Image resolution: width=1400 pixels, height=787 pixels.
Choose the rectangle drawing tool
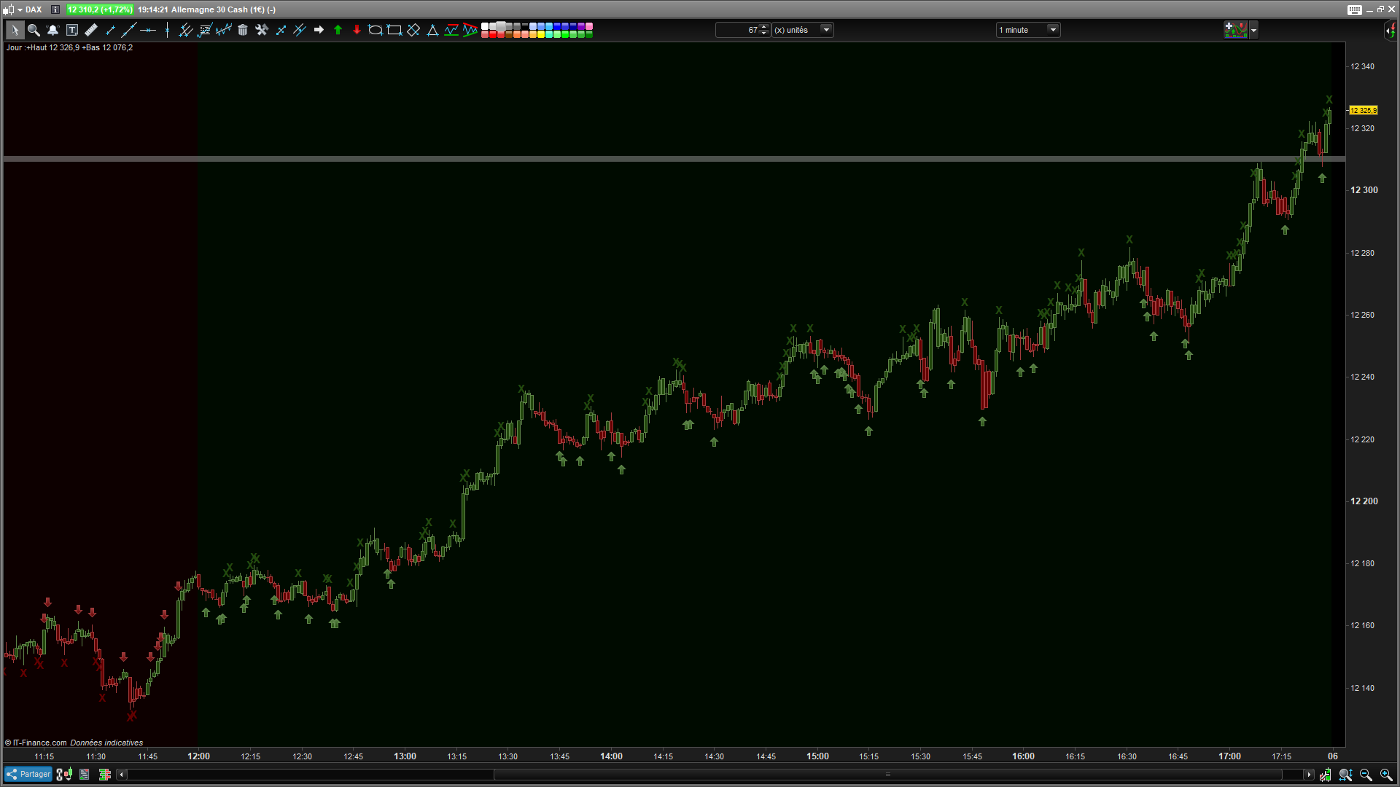click(394, 30)
